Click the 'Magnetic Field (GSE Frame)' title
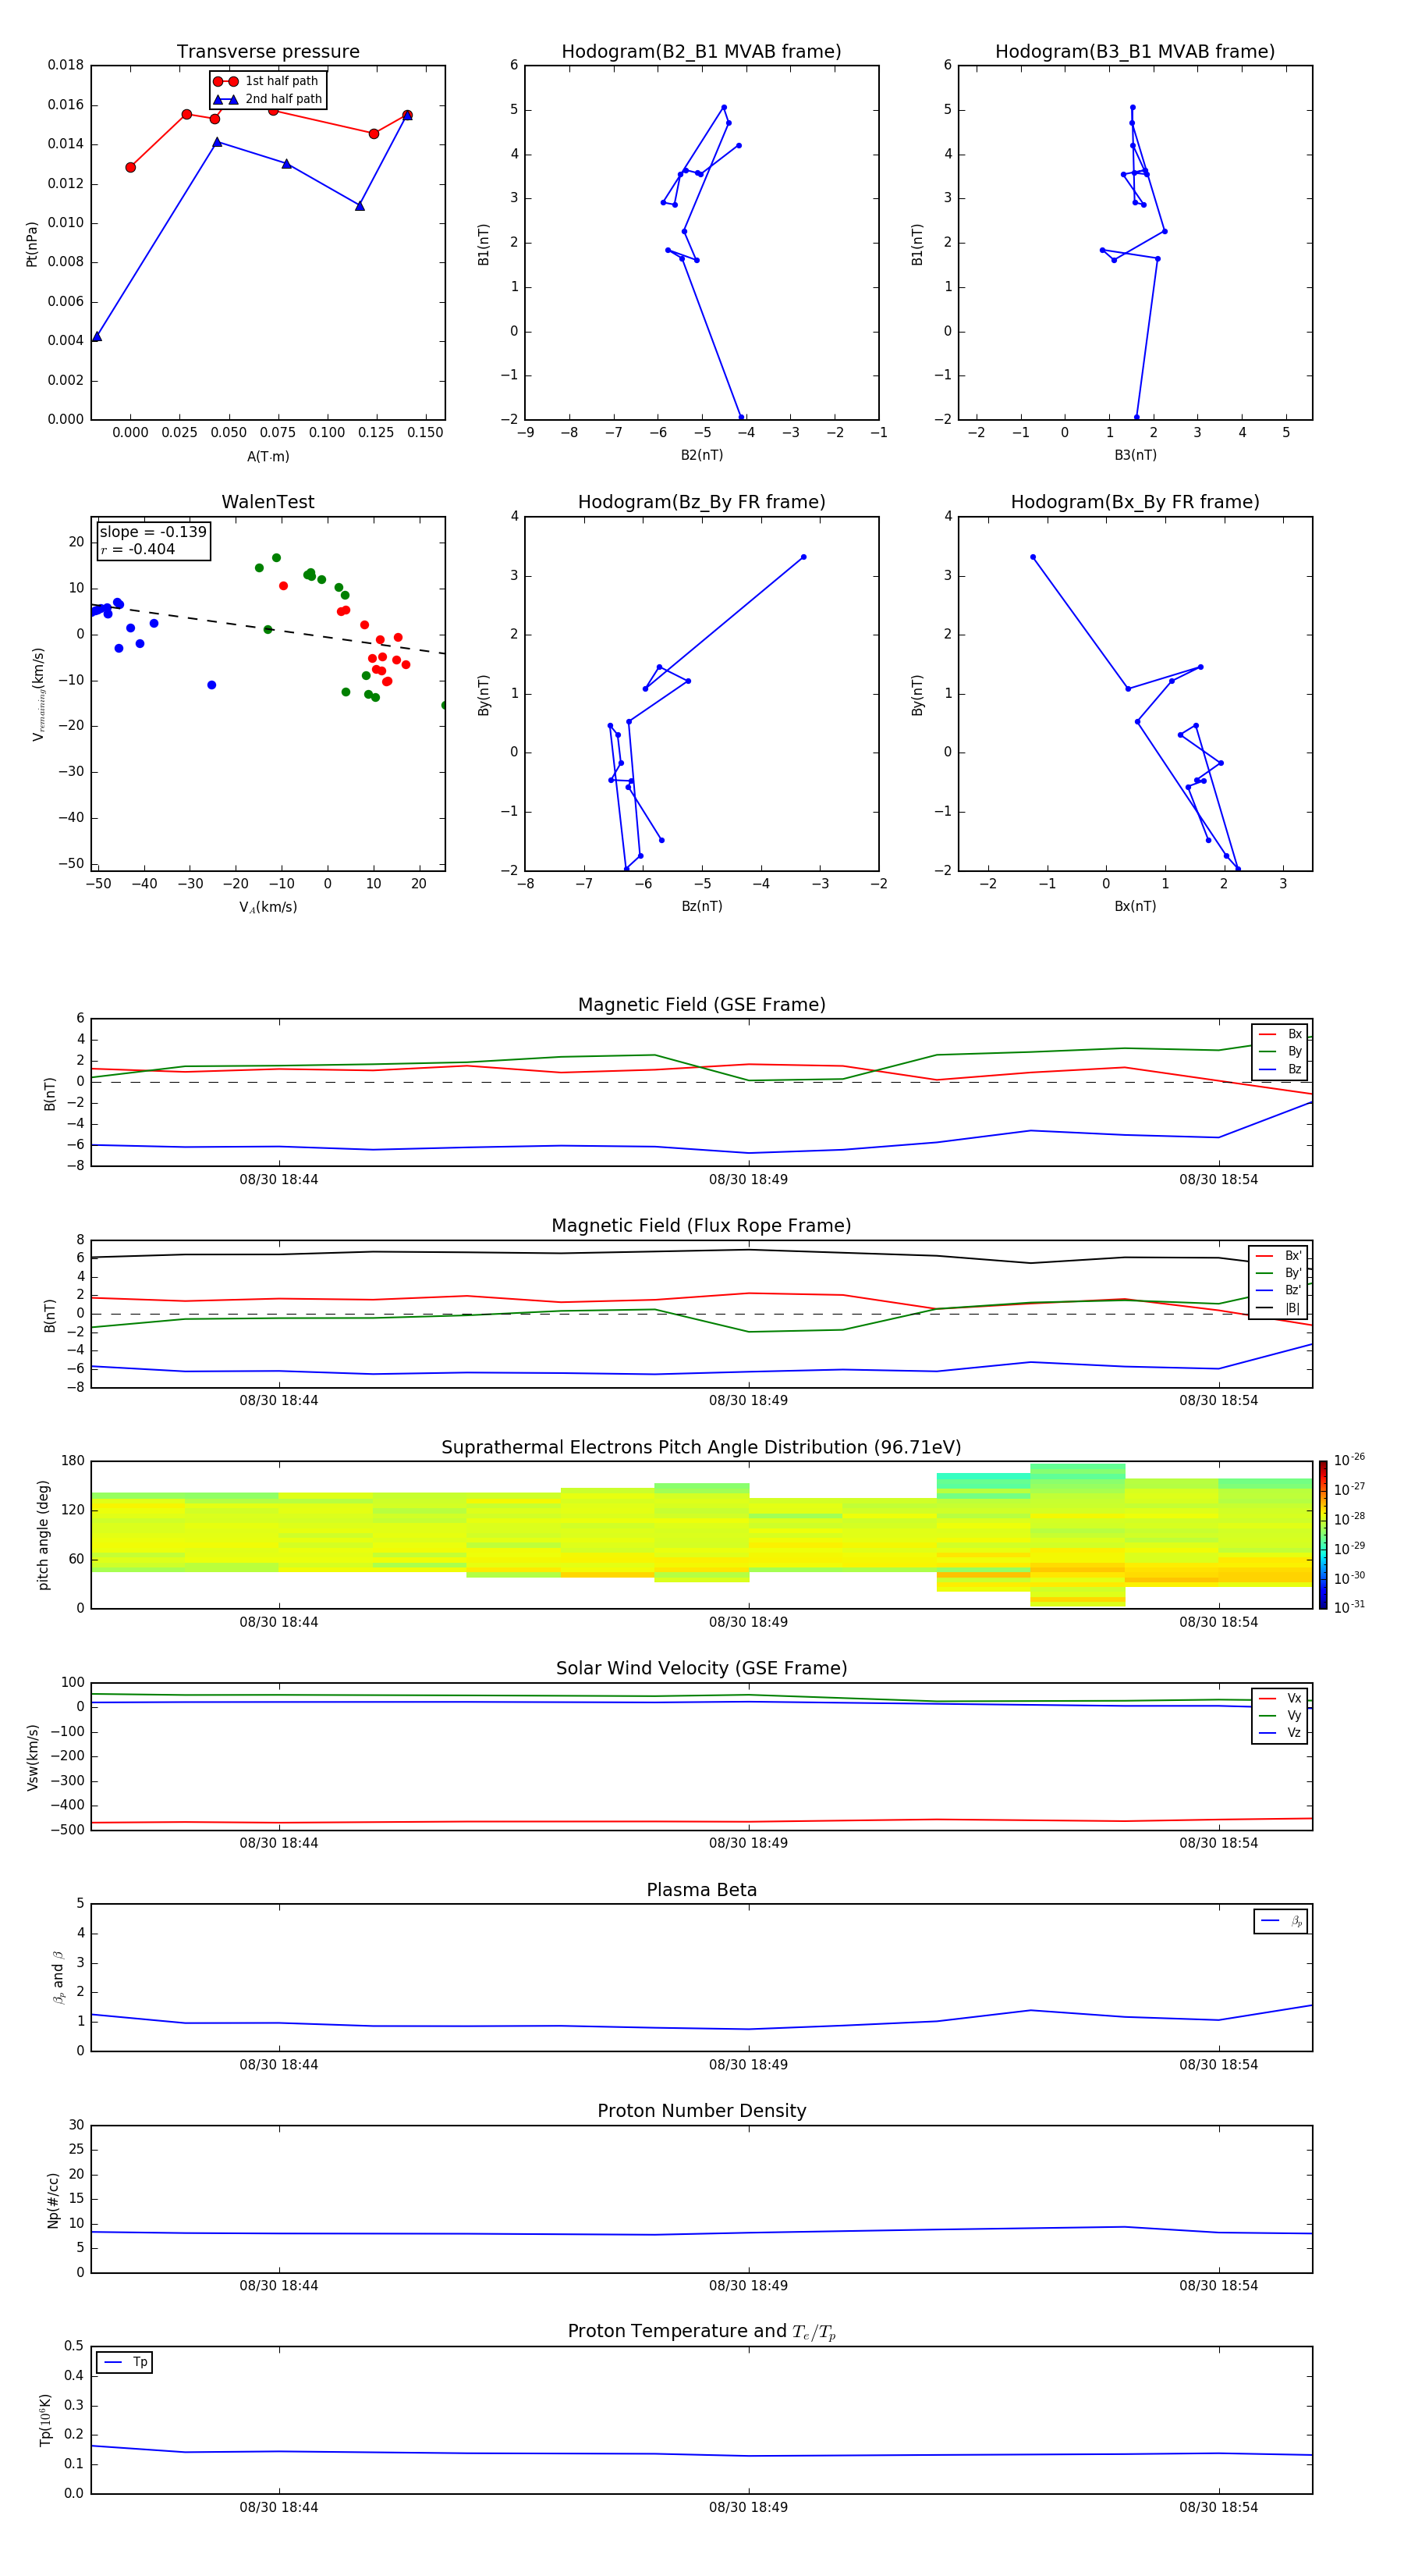This screenshot has width=1404, height=2576. pos(701,1005)
